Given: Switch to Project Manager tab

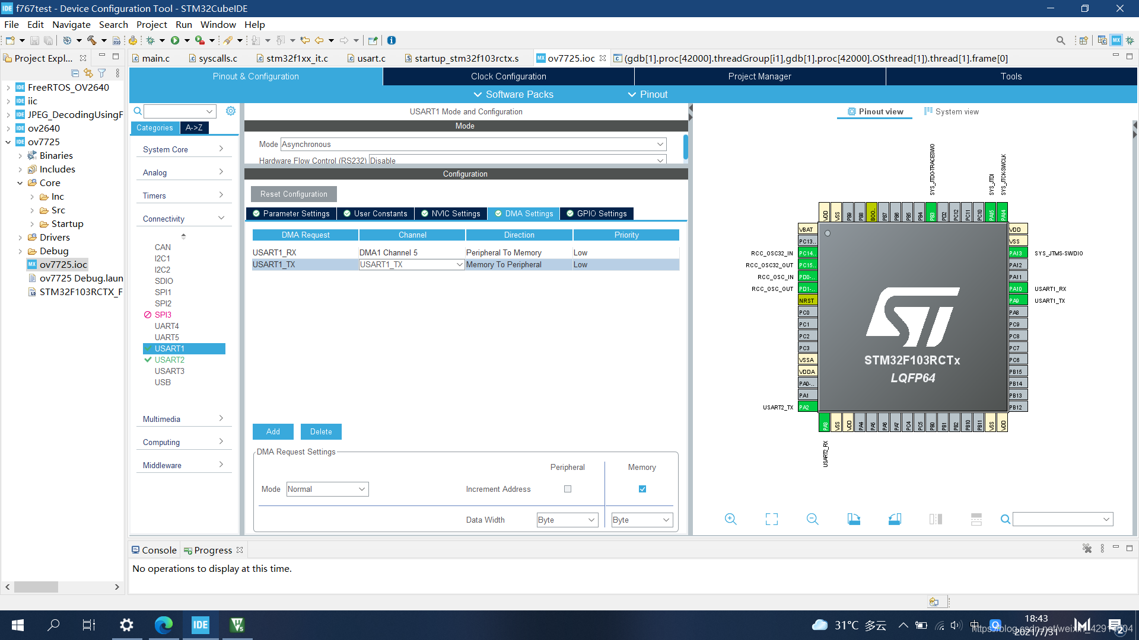Looking at the screenshot, I should point(760,76).
